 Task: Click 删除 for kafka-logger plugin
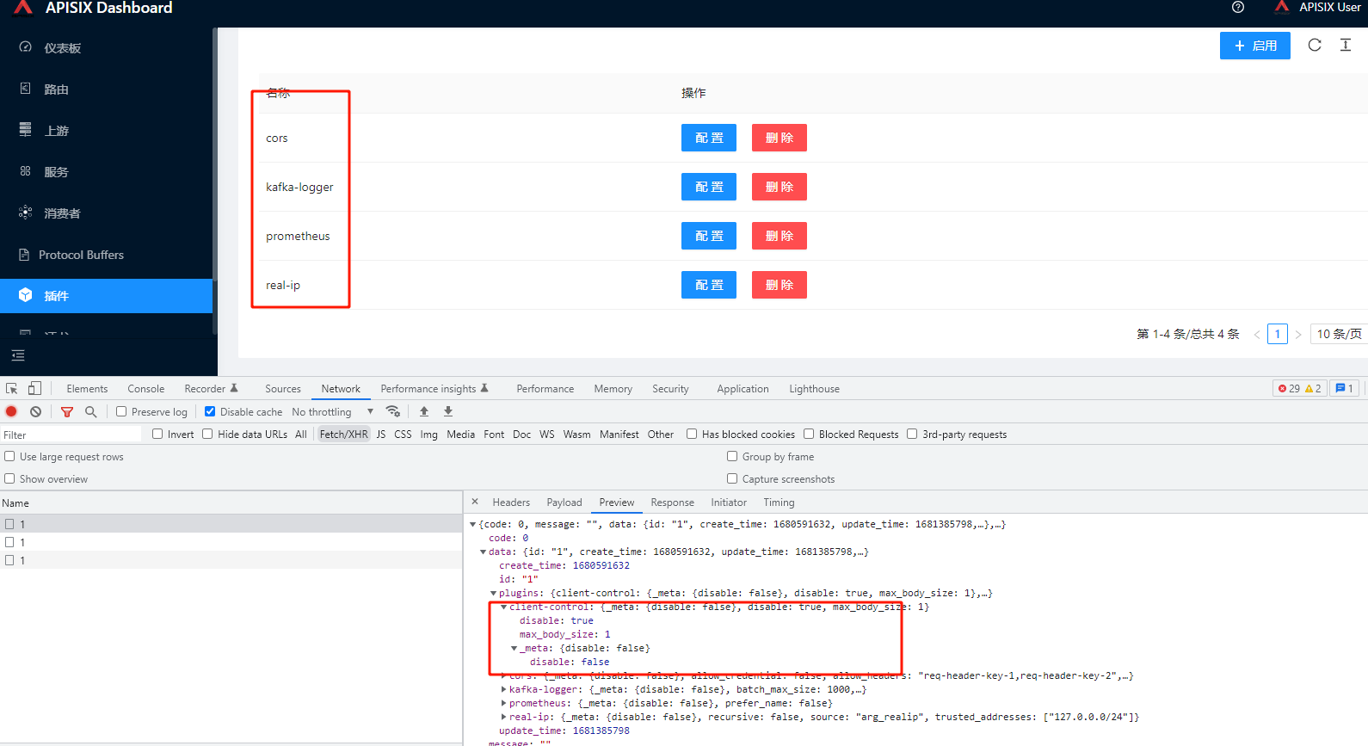point(780,187)
